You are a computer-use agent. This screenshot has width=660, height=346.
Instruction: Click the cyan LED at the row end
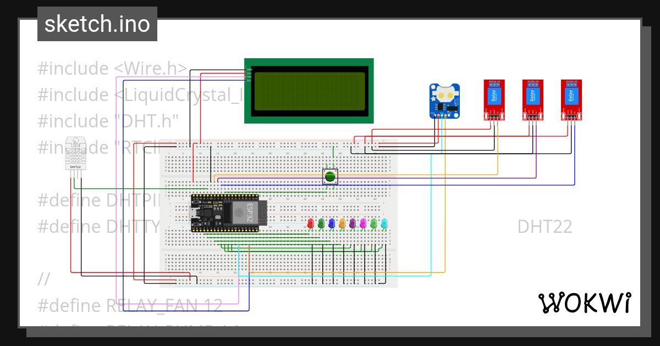click(x=384, y=224)
